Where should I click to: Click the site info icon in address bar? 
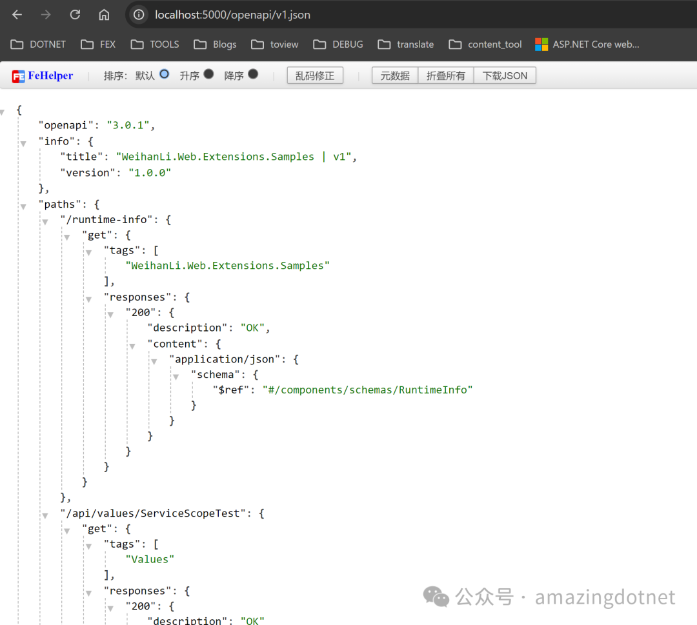click(x=137, y=14)
